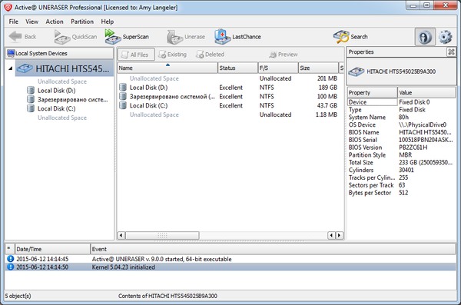Select the BIOS Serial property row
Screen dimensions: 461x305
tap(401, 140)
